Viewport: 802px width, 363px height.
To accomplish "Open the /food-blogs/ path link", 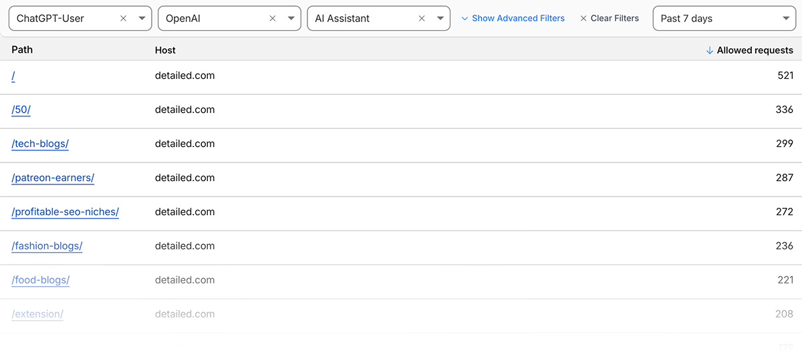I will point(41,281).
